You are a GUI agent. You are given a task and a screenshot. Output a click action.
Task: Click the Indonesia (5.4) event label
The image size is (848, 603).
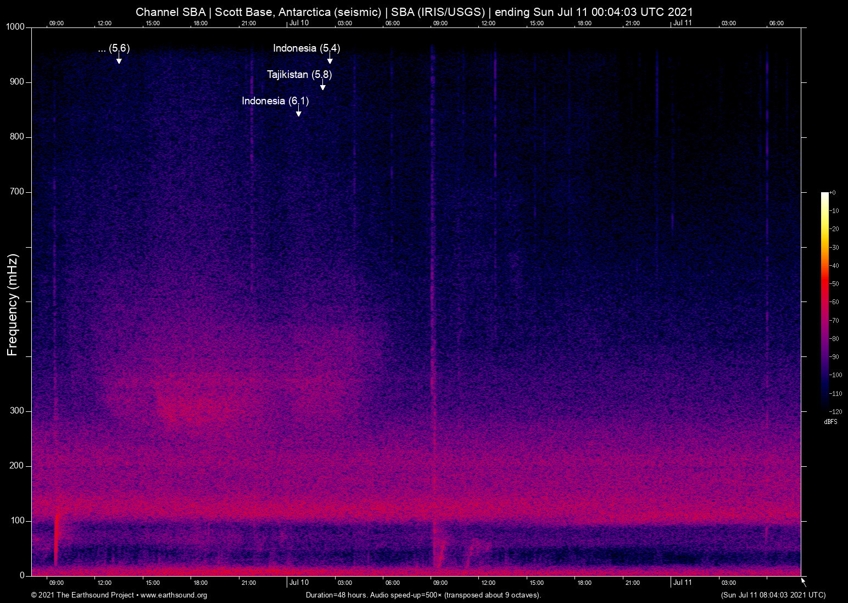point(306,48)
